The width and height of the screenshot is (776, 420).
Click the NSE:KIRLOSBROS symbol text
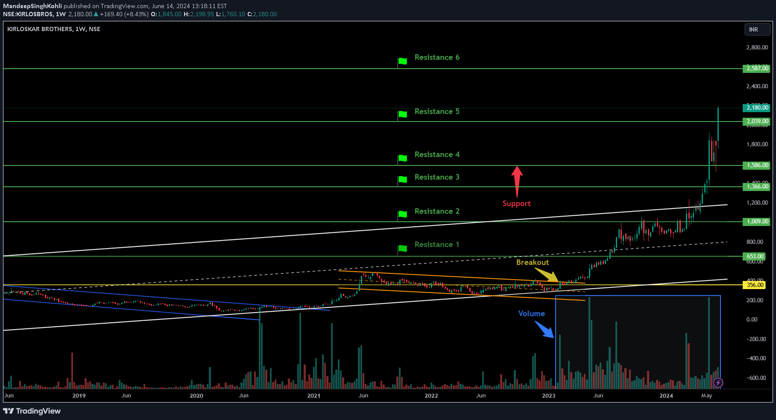[28, 14]
